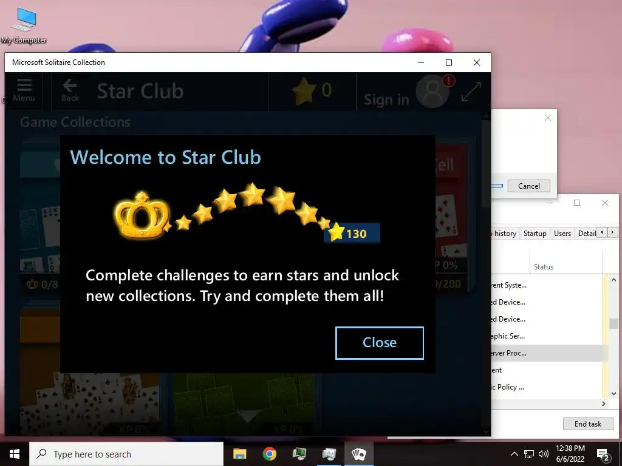Click the golden crown icon in dialog
Viewport: 622px width, 466px height.
pos(142,215)
